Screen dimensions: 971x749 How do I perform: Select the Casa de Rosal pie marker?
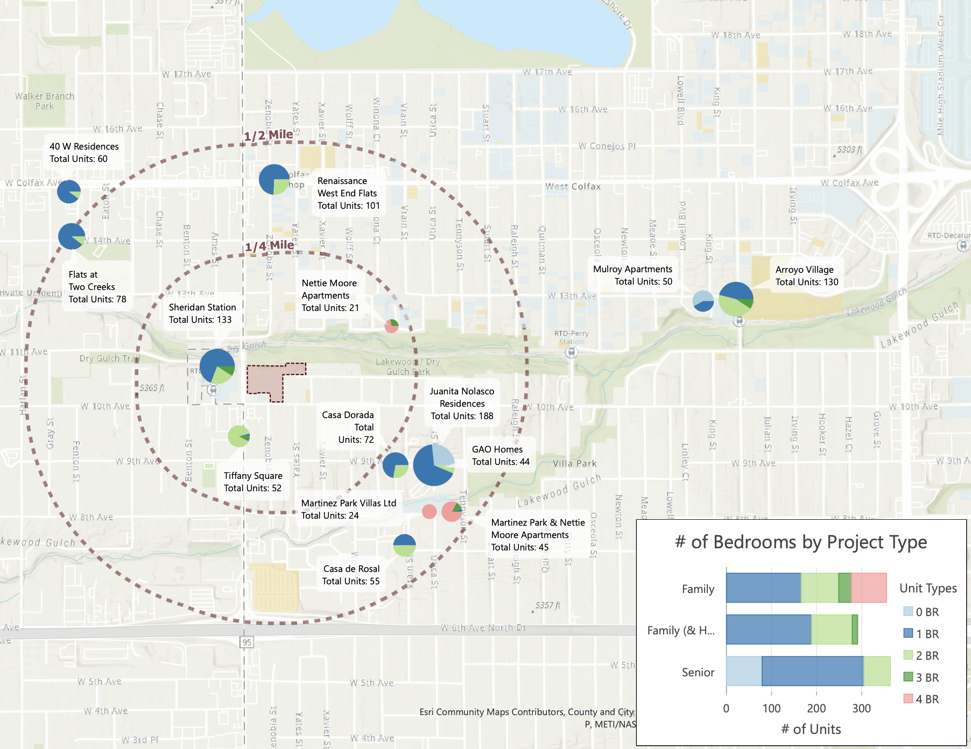pos(404,546)
